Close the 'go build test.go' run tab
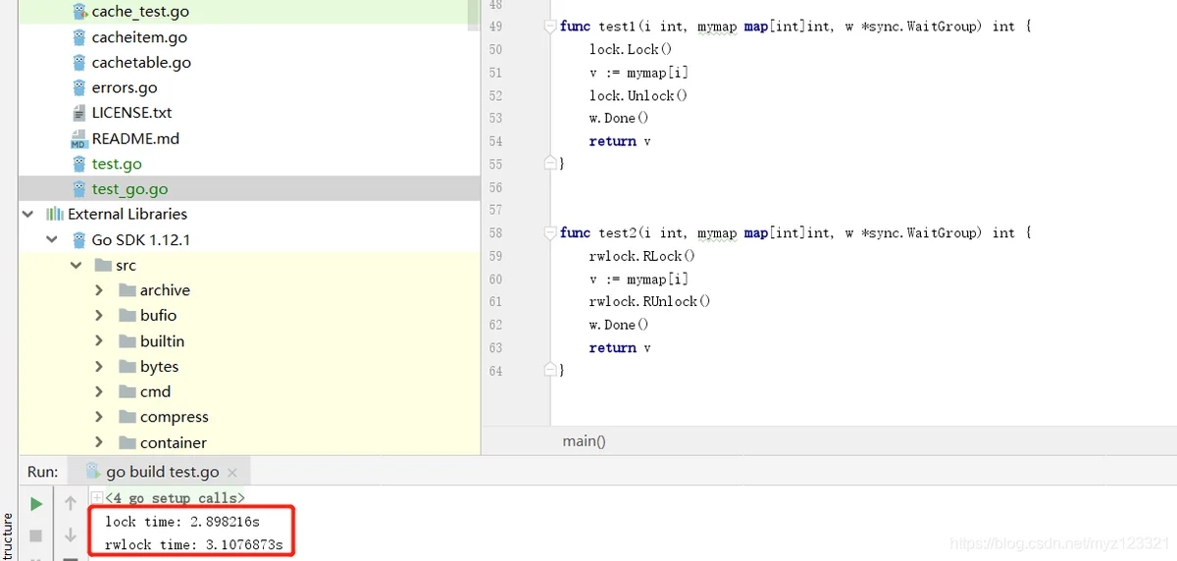This screenshot has width=1177, height=561. pos(231,473)
